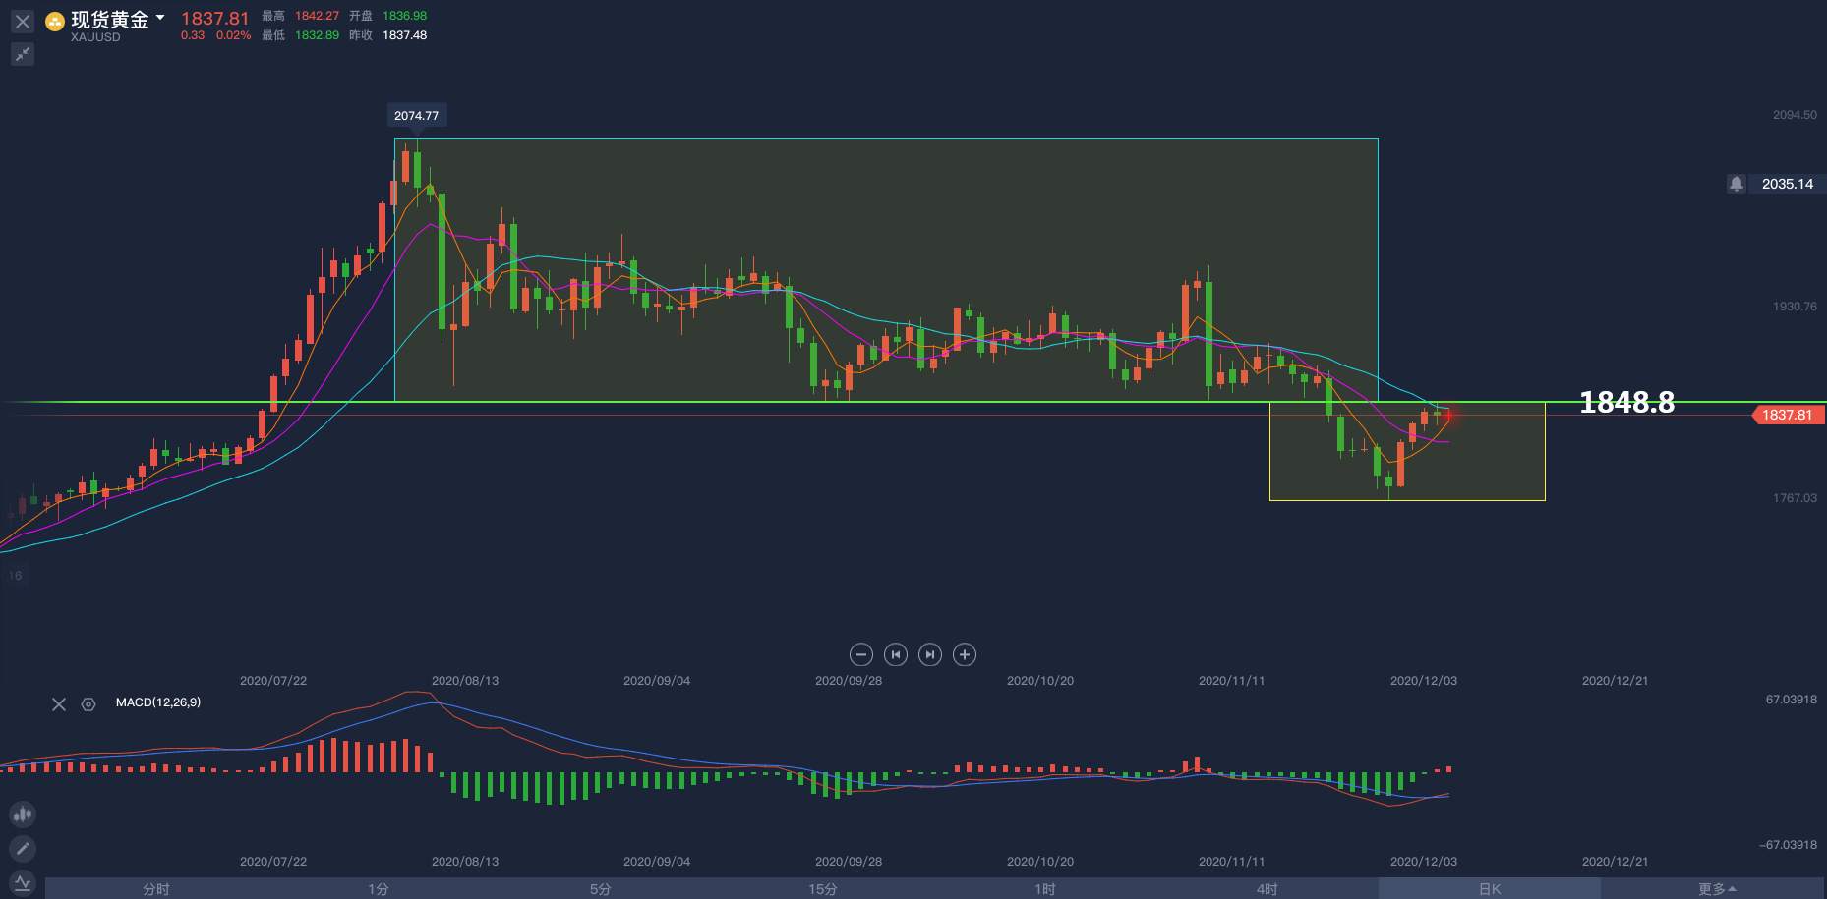Click the 1767.03 price axis label
This screenshot has width=1827, height=899.
[x=1795, y=498]
